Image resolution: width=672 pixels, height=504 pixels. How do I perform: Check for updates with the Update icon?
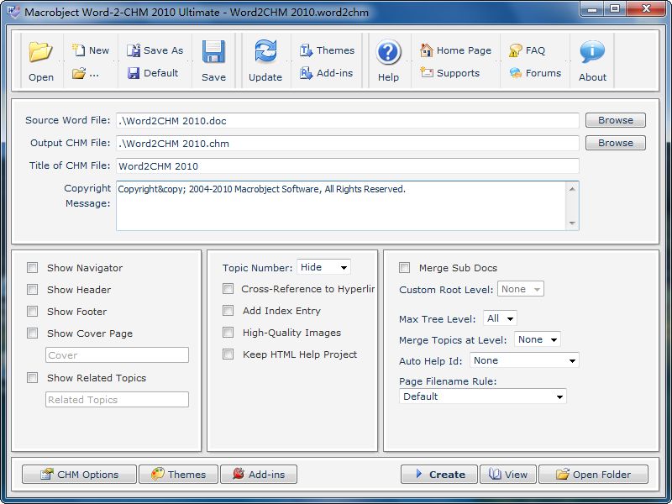tap(265, 60)
